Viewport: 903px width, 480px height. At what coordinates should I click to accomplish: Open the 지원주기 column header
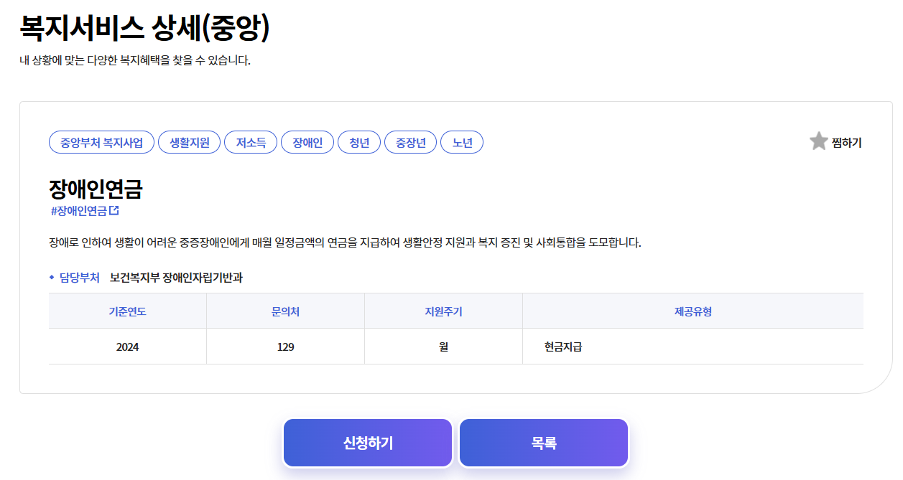(x=443, y=310)
